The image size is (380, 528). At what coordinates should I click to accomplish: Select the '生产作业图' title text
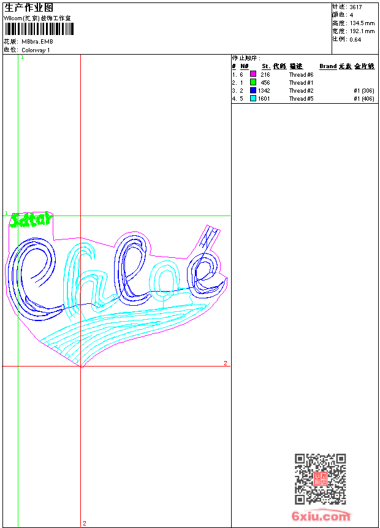[x=29, y=8]
